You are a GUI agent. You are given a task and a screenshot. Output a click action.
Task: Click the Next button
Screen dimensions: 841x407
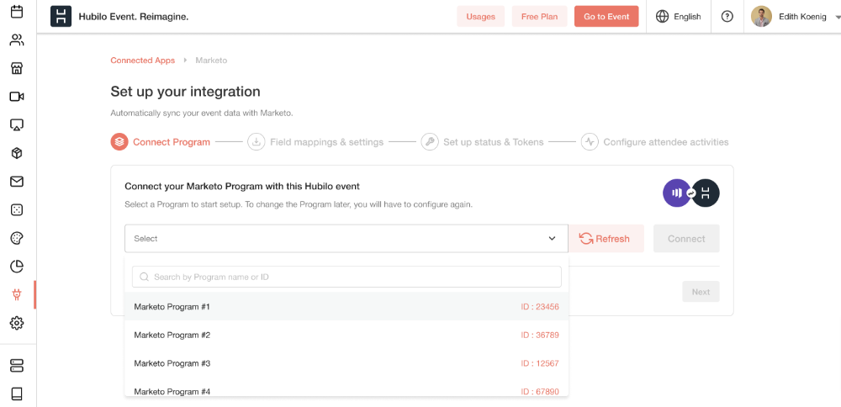[701, 292]
